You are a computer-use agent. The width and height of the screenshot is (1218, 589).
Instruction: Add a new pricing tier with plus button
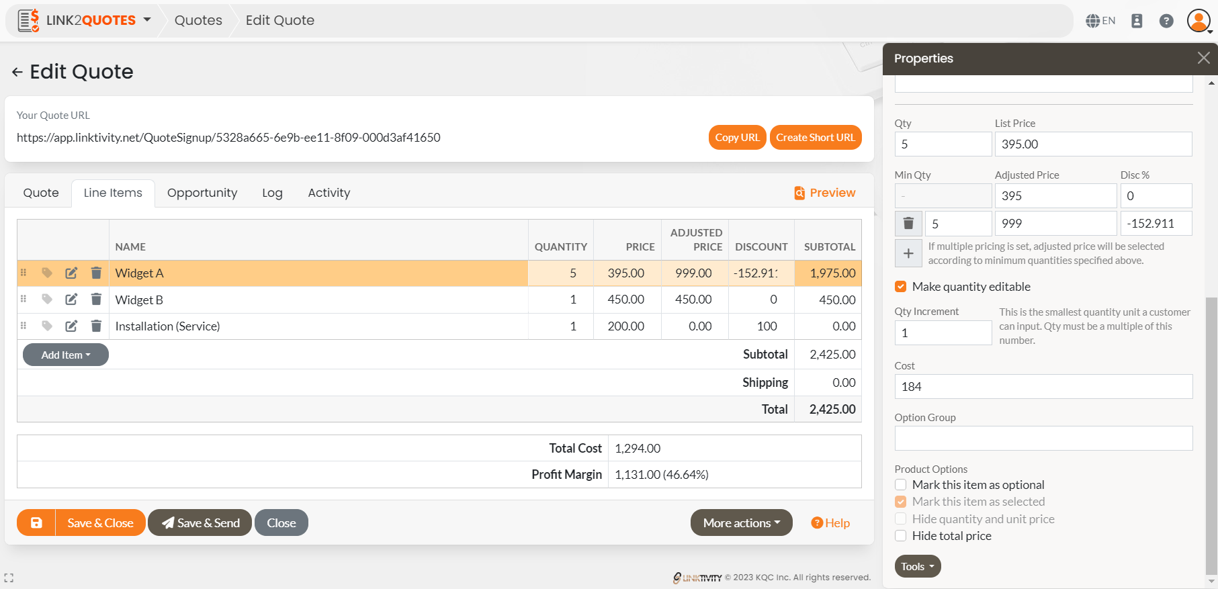click(908, 253)
